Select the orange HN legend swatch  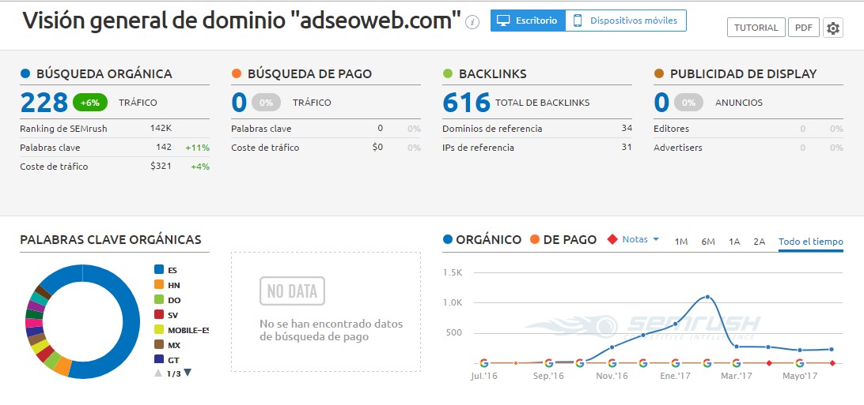point(159,285)
